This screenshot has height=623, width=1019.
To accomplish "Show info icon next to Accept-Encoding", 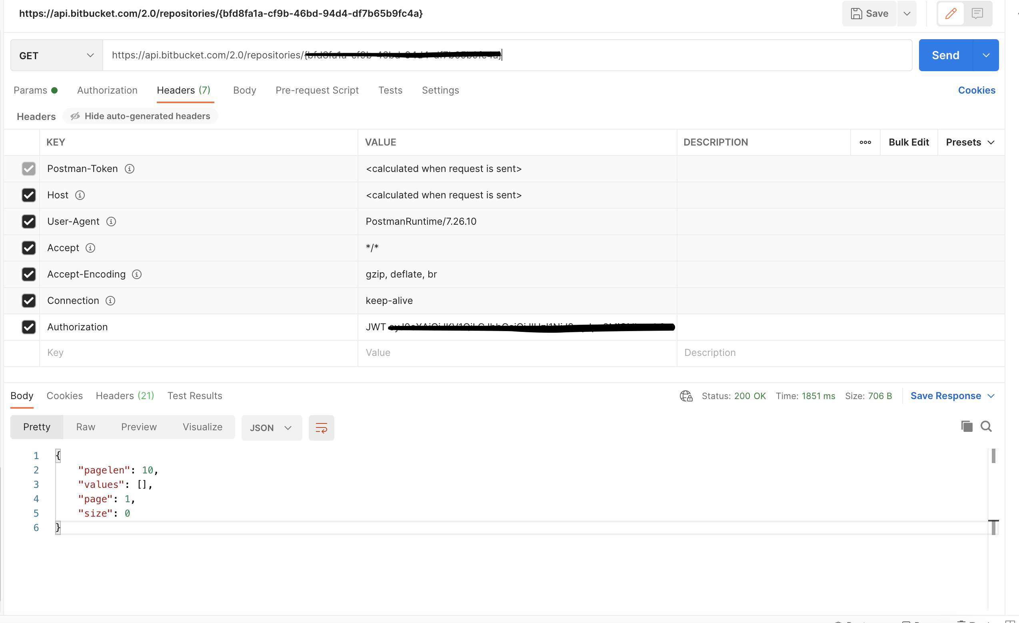I will click(x=136, y=274).
